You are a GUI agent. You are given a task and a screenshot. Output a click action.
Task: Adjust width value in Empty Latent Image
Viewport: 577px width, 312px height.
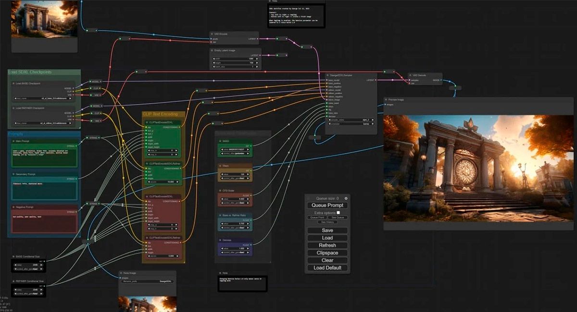(236, 59)
